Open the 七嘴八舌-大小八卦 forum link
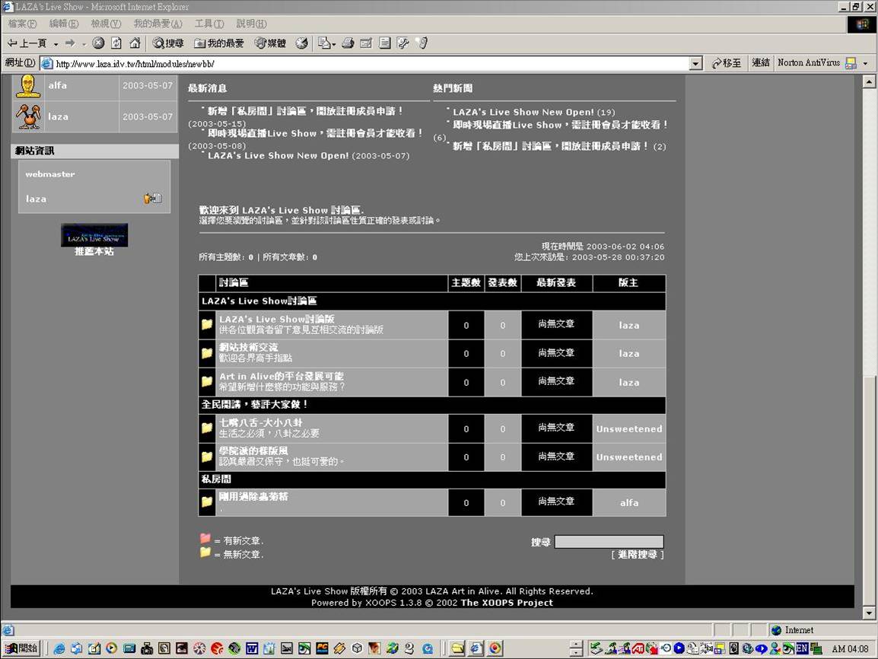878x659 pixels. (x=260, y=423)
